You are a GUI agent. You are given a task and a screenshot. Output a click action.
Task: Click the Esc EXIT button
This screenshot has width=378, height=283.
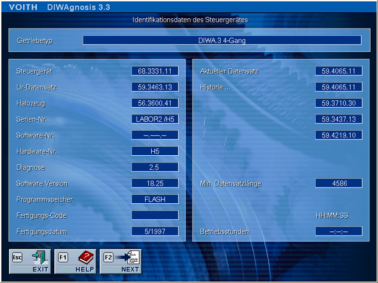pyautogui.click(x=30, y=261)
